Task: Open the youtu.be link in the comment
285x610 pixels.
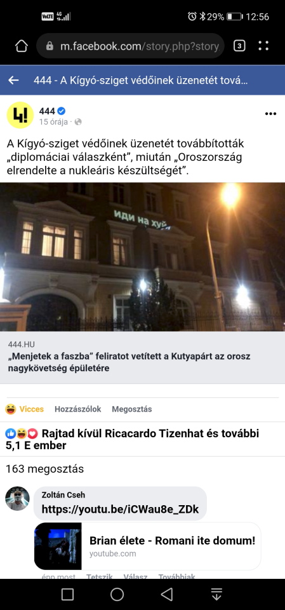Action: (x=120, y=509)
